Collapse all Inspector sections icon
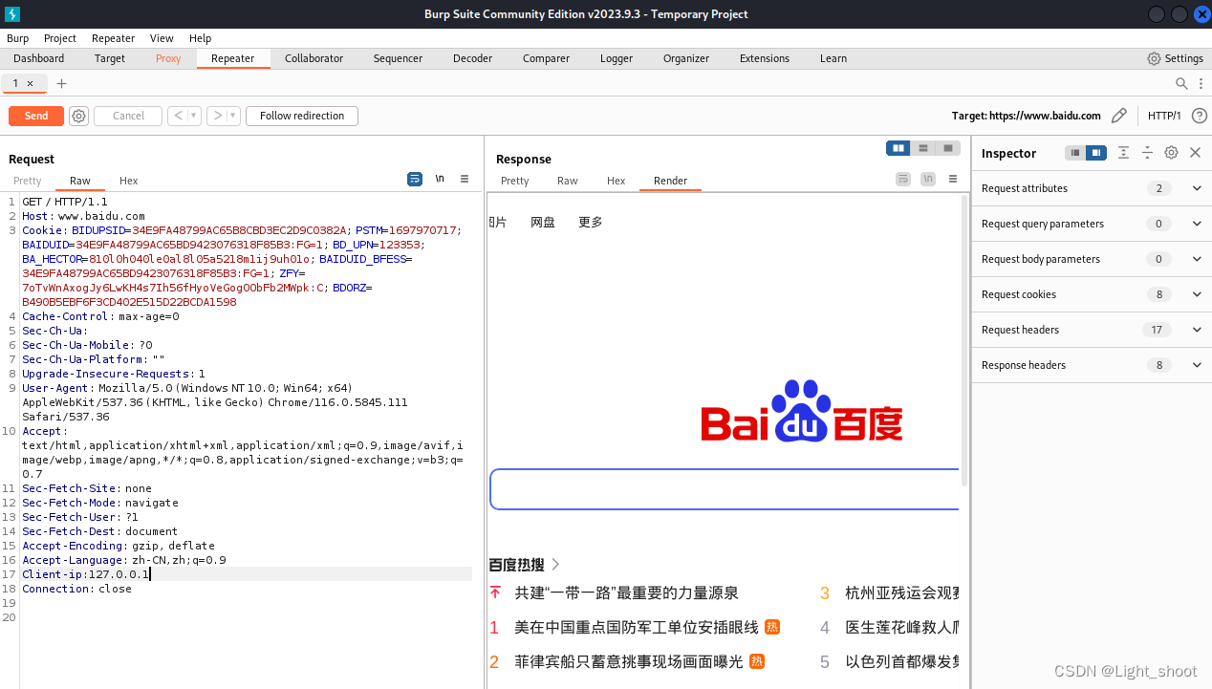This screenshot has width=1212, height=689. coord(1147,153)
